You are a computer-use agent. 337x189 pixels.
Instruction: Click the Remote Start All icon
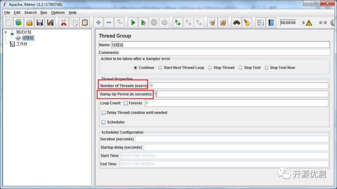(x=178, y=22)
